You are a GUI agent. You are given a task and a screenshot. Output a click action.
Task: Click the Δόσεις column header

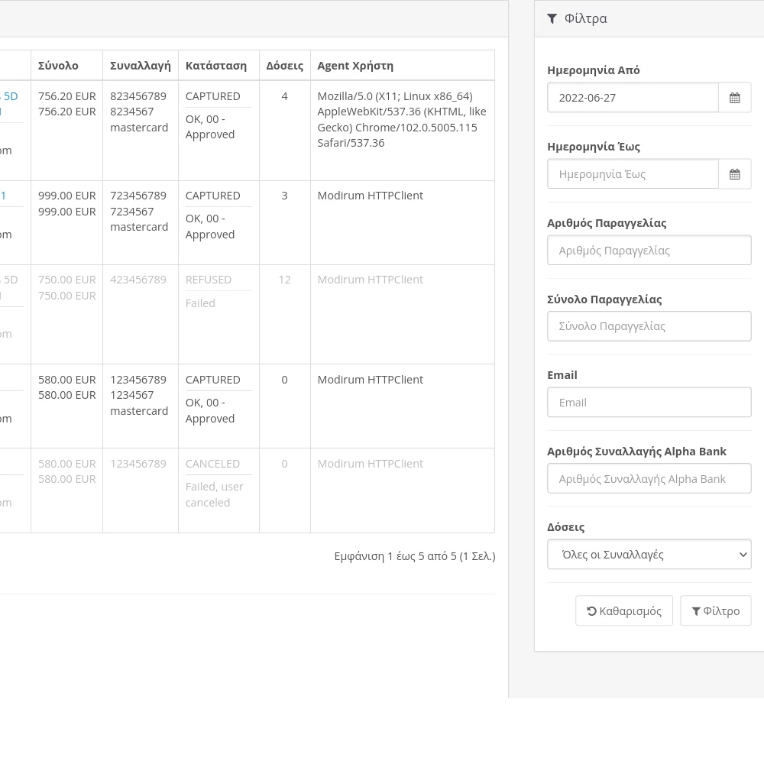click(x=284, y=66)
